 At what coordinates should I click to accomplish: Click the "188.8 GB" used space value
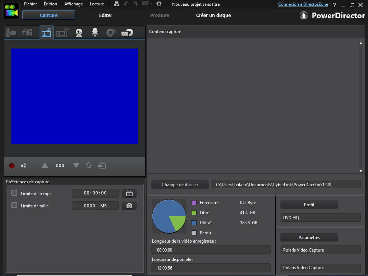[x=249, y=223]
